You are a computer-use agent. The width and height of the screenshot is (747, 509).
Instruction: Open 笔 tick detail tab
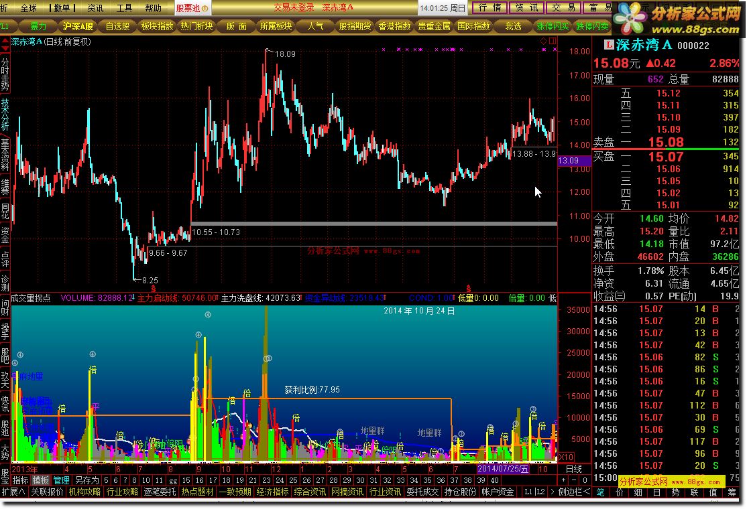[601, 492]
